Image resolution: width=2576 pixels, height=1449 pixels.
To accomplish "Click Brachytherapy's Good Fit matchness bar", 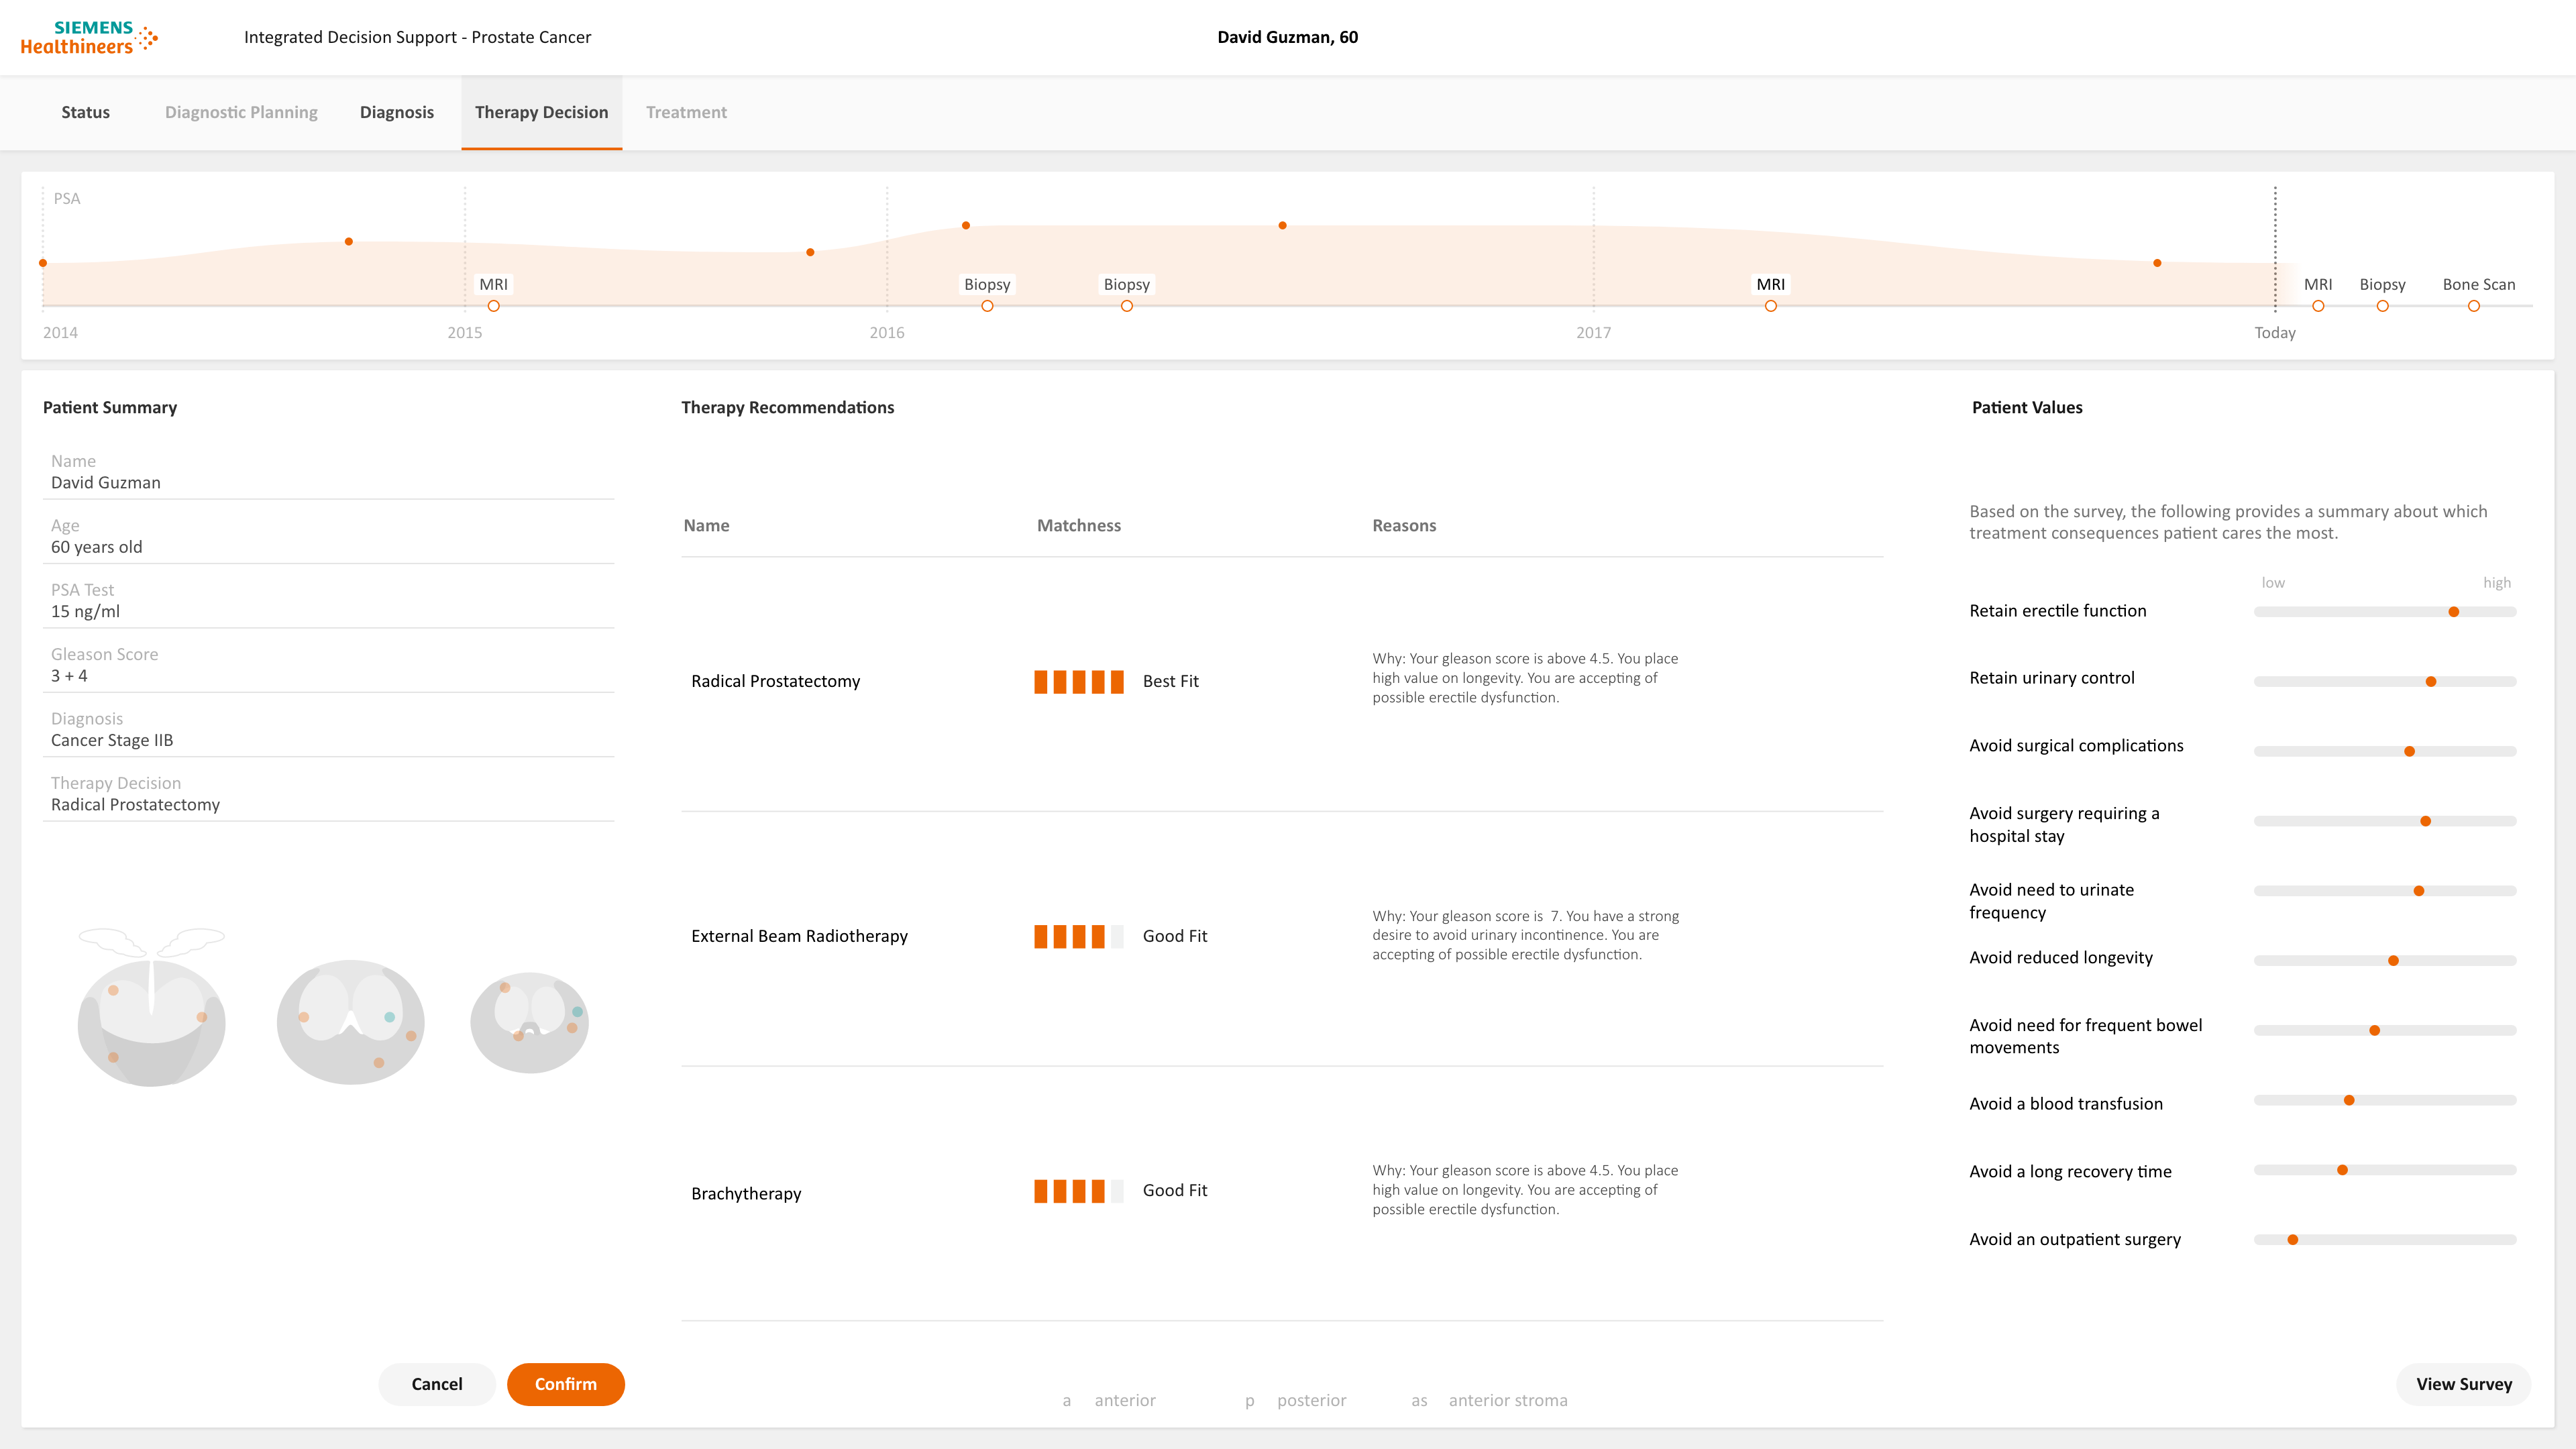I will [x=1079, y=1191].
